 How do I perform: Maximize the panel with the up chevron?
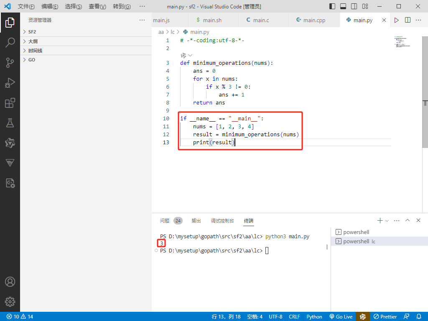pyautogui.click(x=408, y=220)
